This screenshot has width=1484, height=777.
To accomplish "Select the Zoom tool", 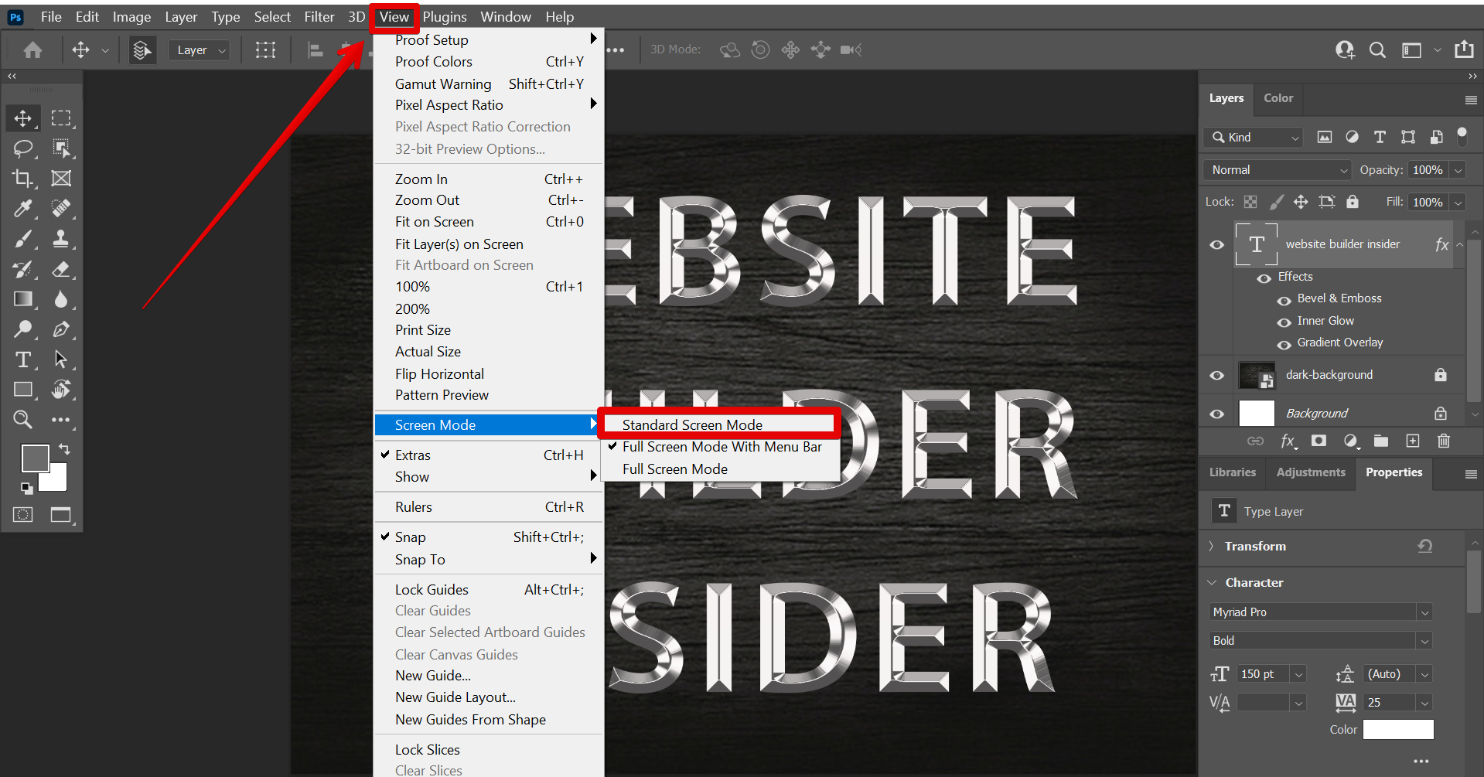I will click(x=22, y=419).
